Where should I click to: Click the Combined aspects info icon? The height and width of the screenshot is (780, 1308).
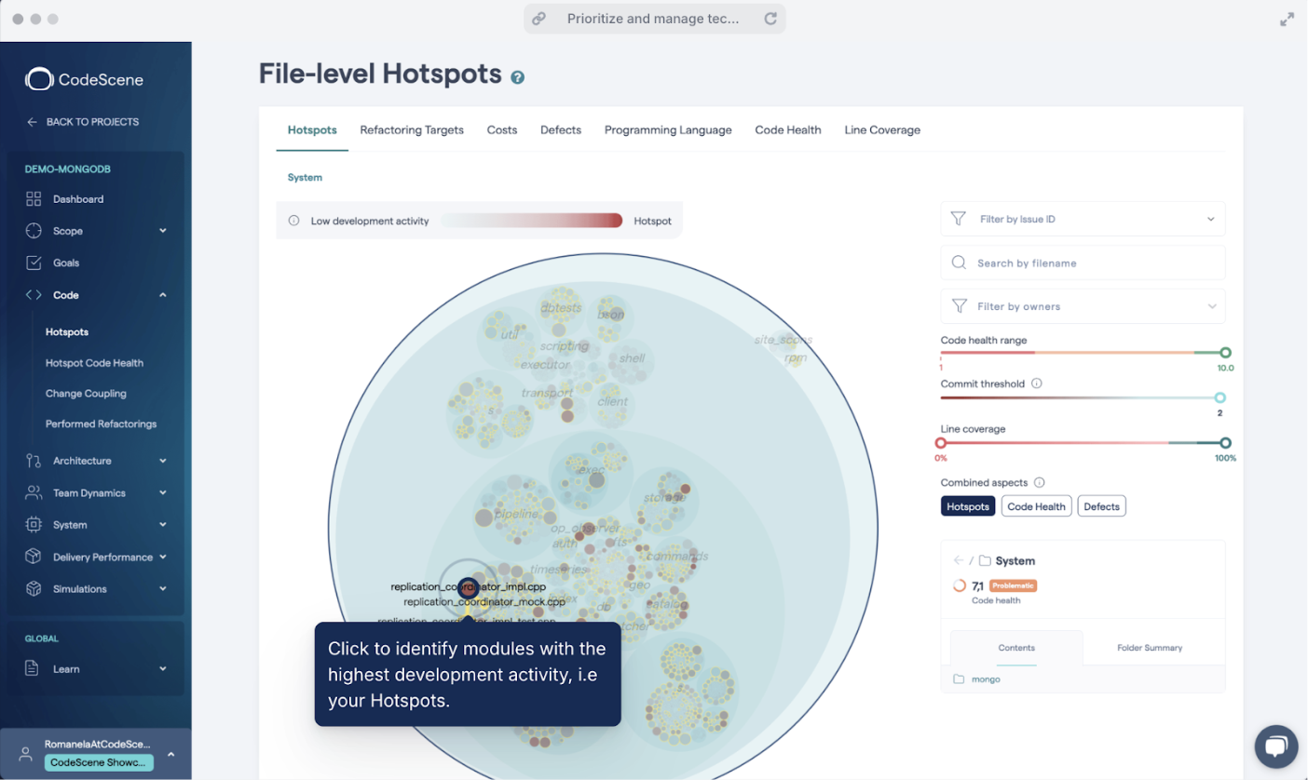(1040, 483)
